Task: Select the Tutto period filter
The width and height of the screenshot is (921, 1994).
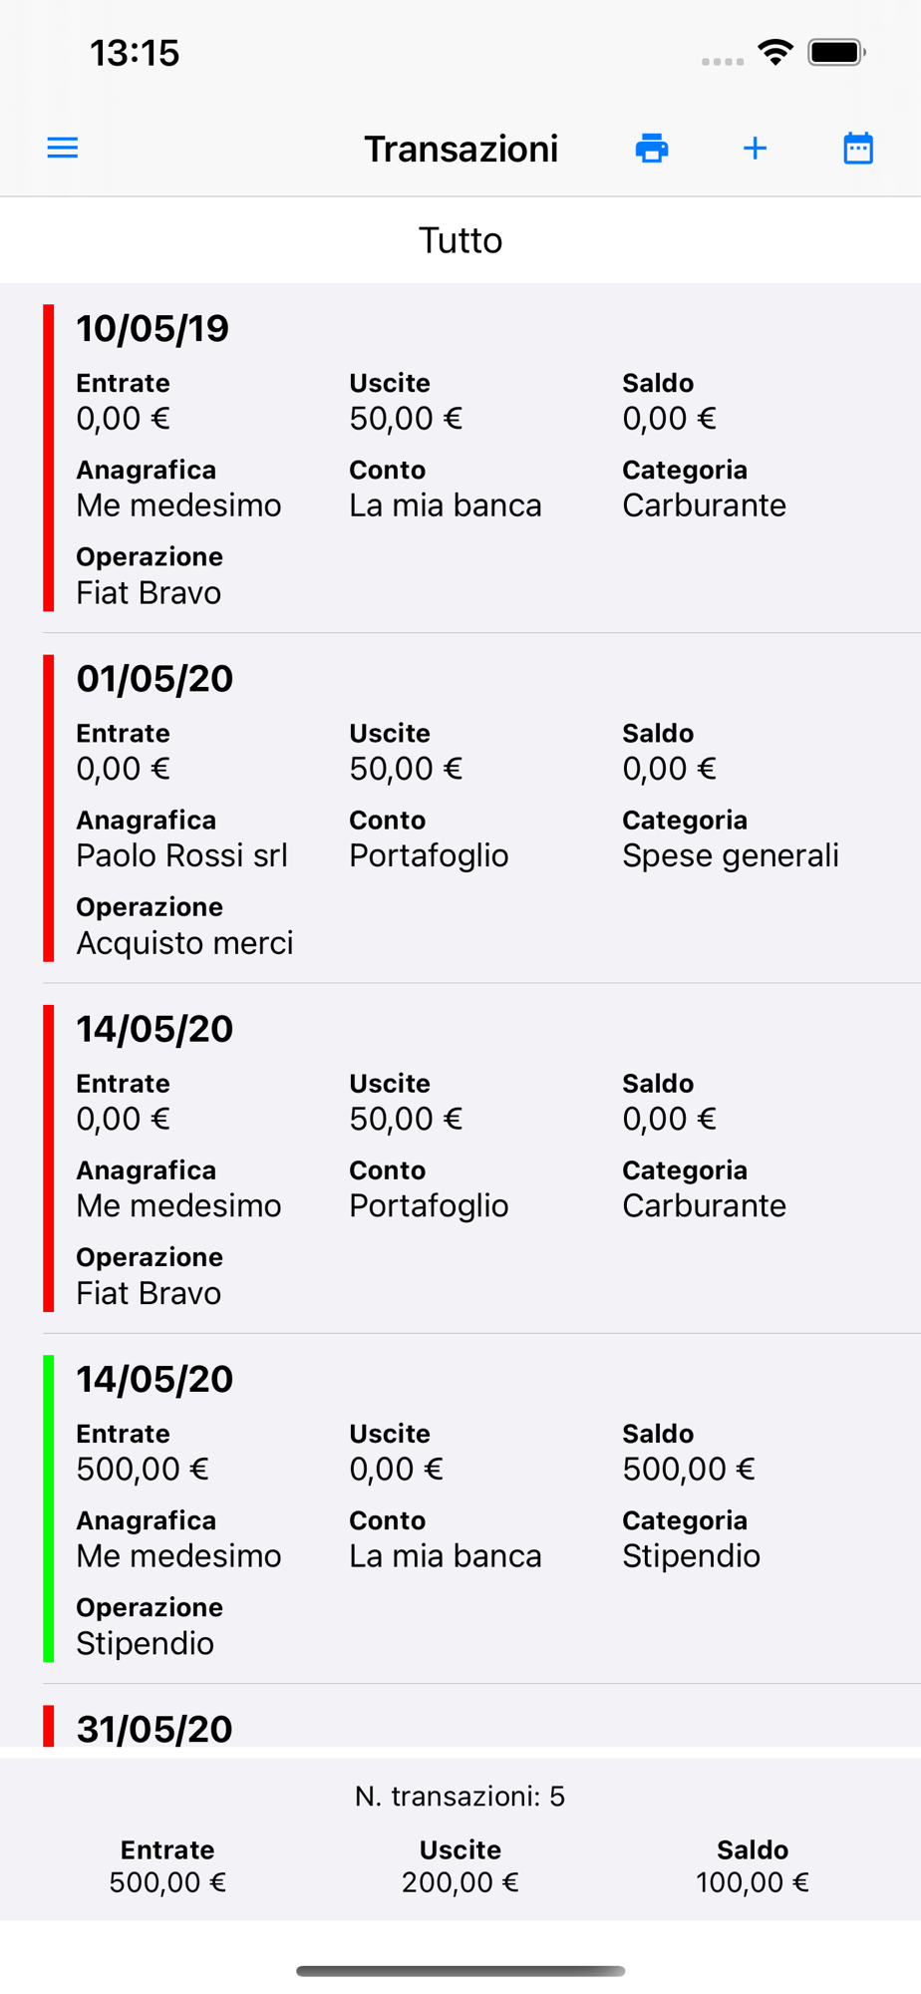Action: pyautogui.click(x=460, y=240)
